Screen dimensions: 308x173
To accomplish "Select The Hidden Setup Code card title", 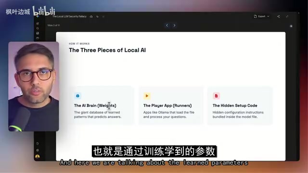I will pos(235,106).
